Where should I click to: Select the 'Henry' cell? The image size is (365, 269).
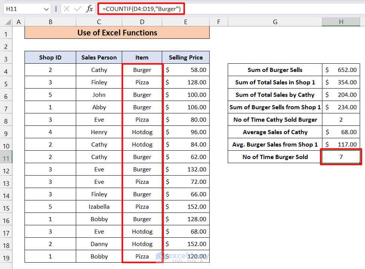[99, 132]
